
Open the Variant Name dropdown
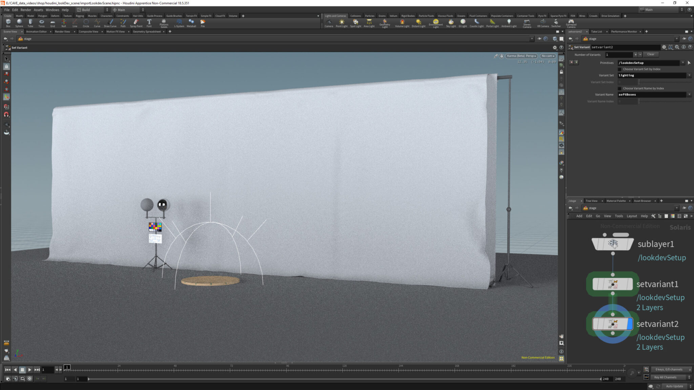point(690,94)
